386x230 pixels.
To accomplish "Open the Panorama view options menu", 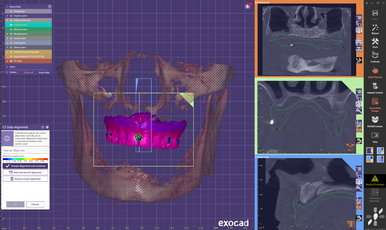I will pos(359,18).
